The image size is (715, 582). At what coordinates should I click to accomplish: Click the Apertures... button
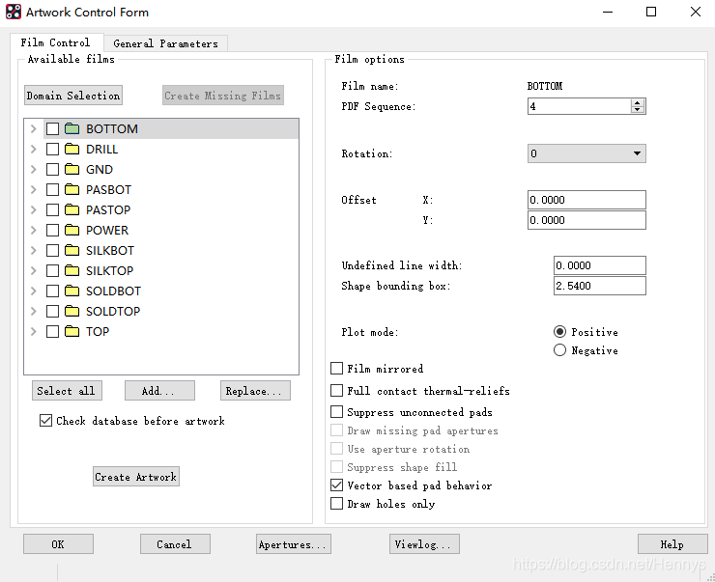(x=294, y=544)
